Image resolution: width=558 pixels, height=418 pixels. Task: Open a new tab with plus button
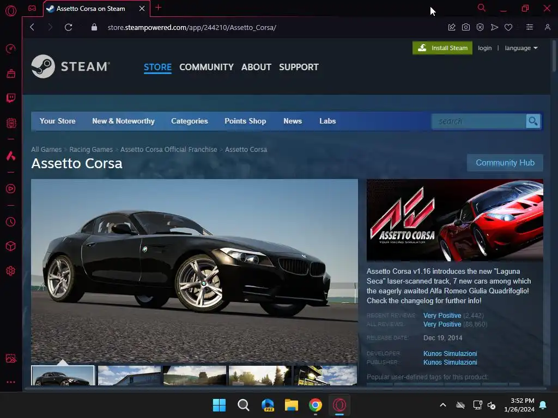point(159,8)
